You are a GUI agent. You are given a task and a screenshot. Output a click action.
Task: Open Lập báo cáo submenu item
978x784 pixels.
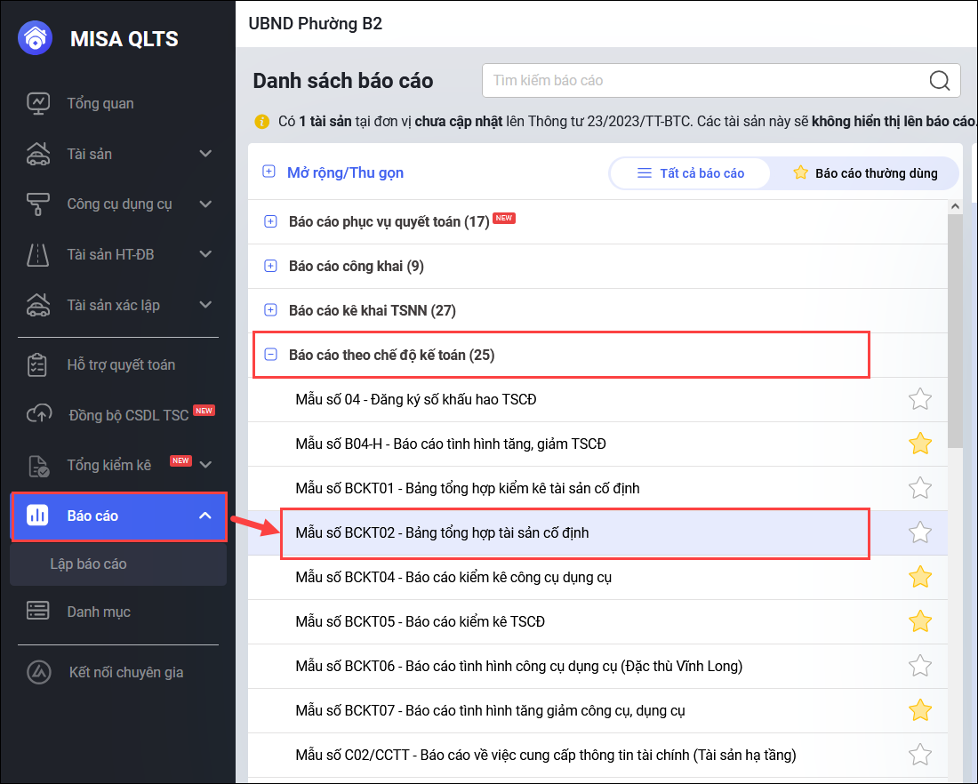click(118, 564)
